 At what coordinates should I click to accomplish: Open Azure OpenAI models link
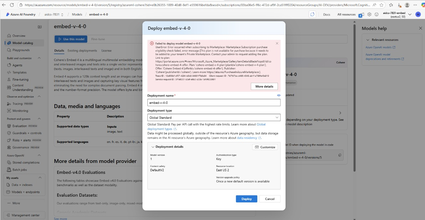(x=380, y=47)
